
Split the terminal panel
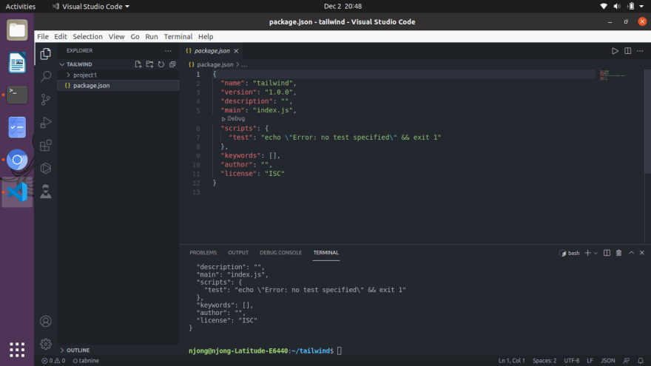[x=607, y=253]
